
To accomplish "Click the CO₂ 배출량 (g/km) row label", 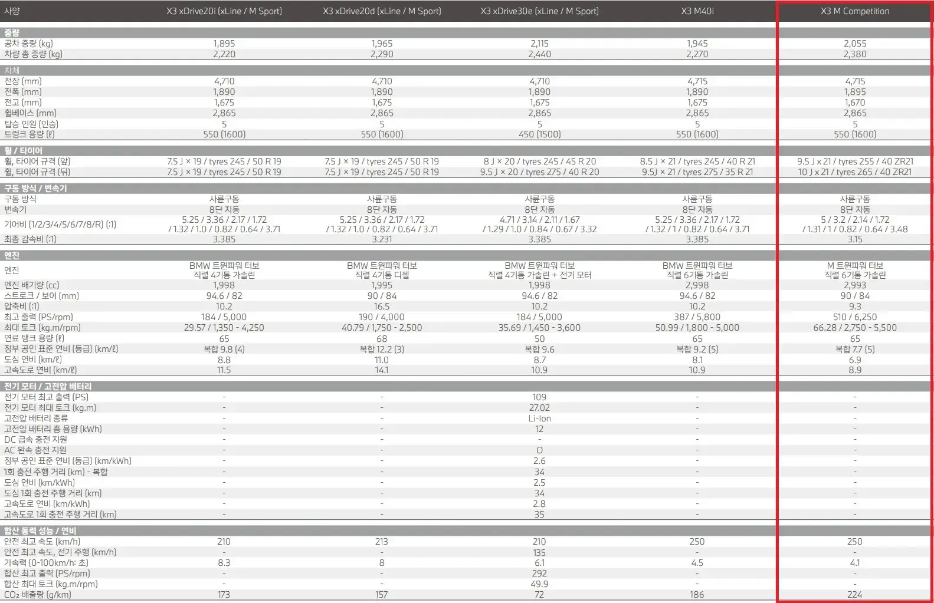I will tap(38, 595).
